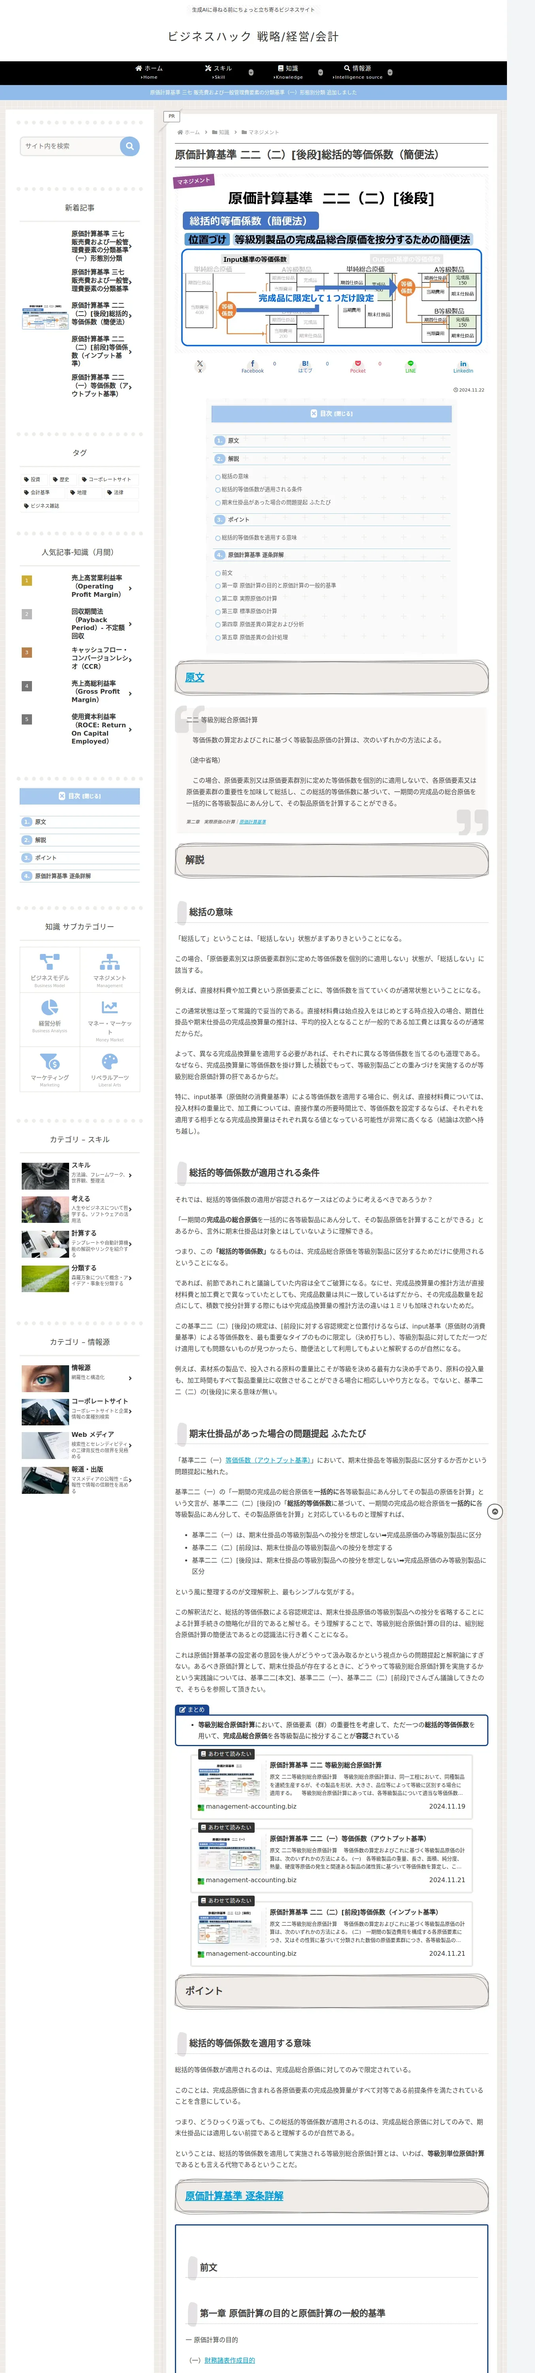535x2373 pixels.
Task: Click into the サイト内を検索 field
Action: click(x=71, y=146)
